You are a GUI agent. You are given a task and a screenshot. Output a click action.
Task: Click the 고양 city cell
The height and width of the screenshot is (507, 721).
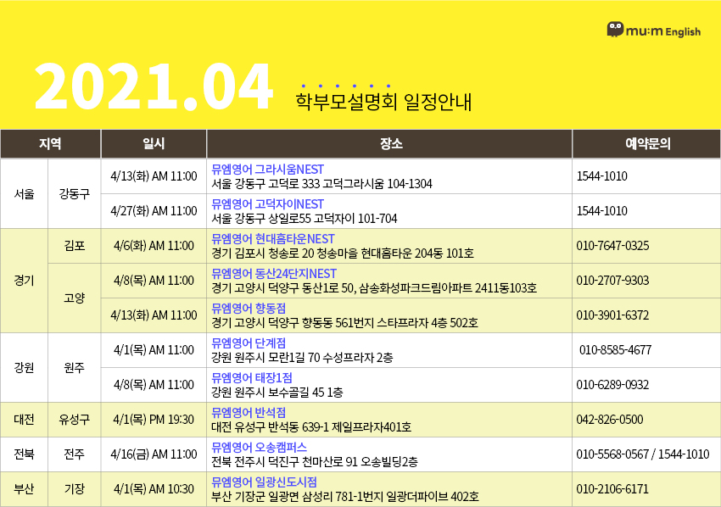pos(74,298)
